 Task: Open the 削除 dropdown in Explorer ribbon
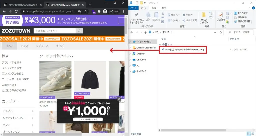pos(187,15)
